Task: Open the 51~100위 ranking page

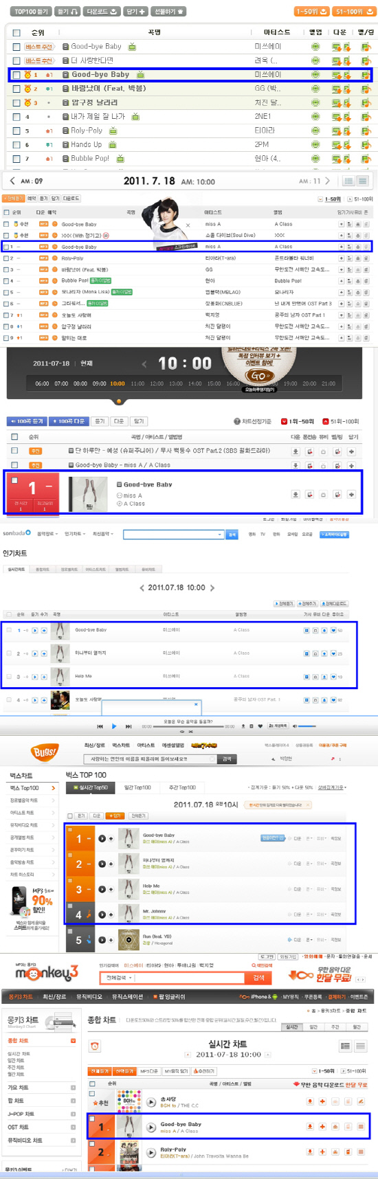Action: click(x=349, y=12)
